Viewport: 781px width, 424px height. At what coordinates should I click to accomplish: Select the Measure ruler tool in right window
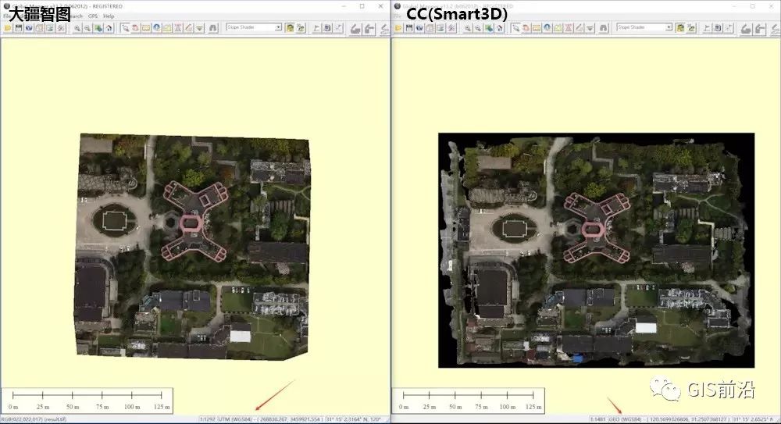coord(536,28)
